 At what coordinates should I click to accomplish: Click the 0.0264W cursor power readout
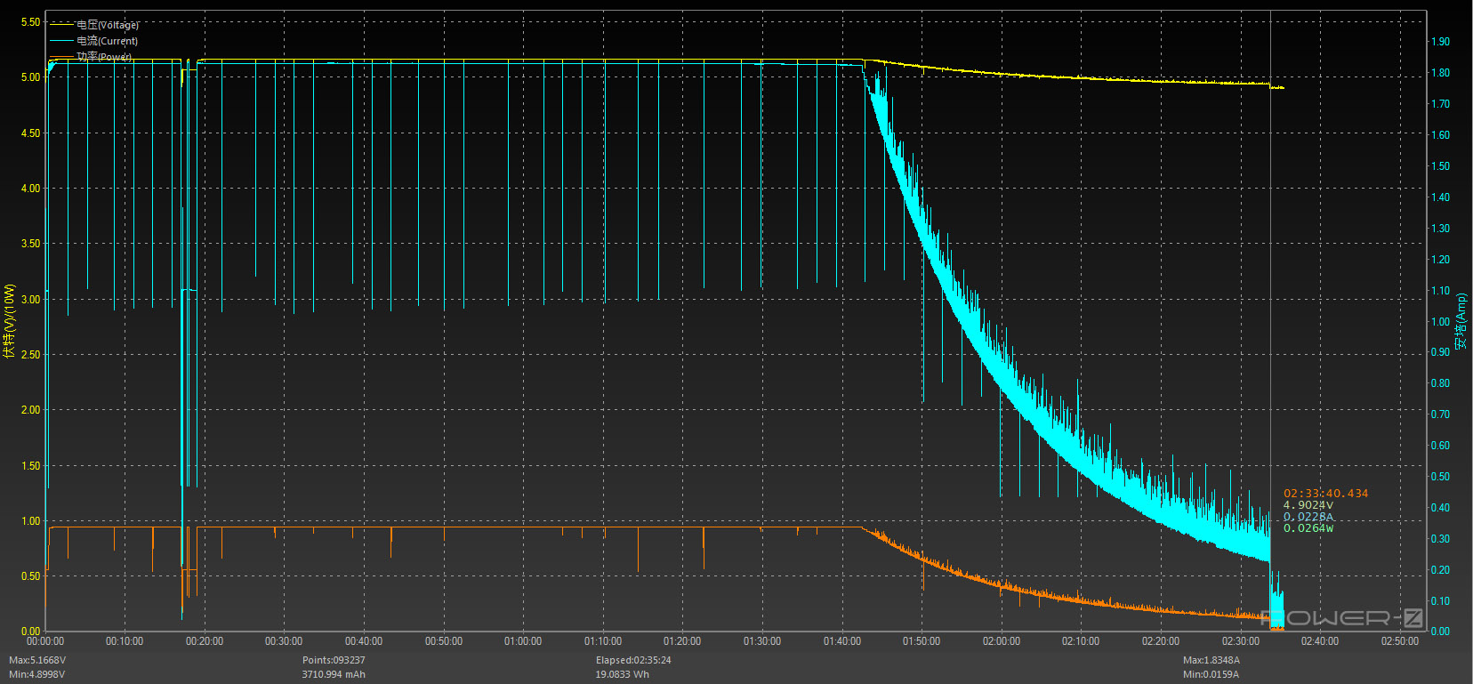tap(1308, 528)
